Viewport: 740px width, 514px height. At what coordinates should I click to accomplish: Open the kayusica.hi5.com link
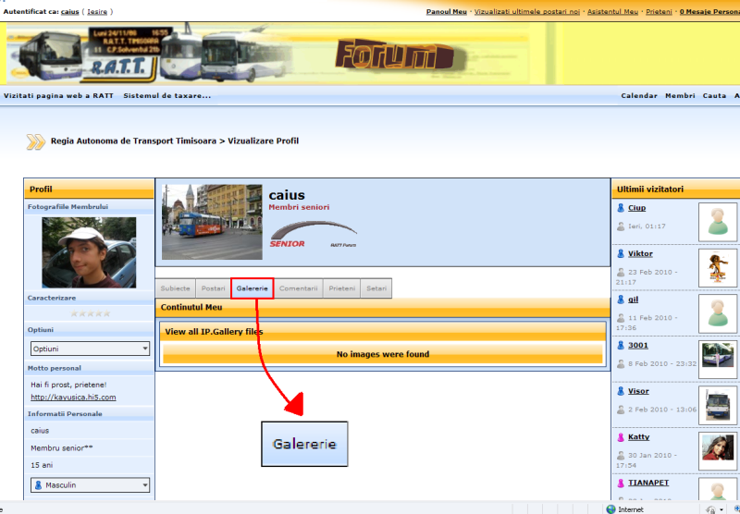(73, 397)
